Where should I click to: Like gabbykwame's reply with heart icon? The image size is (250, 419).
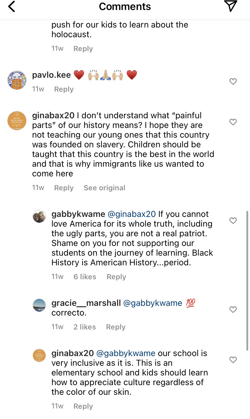[233, 221]
